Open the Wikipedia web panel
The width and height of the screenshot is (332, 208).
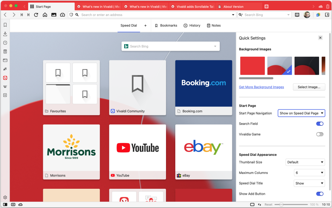click(x=5, y=87)
